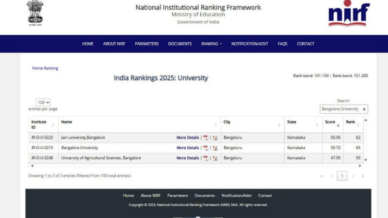Click footer Parameters link
Image resolution: width=388 pixels, height=218 pixels.
(x=178, y=196)
